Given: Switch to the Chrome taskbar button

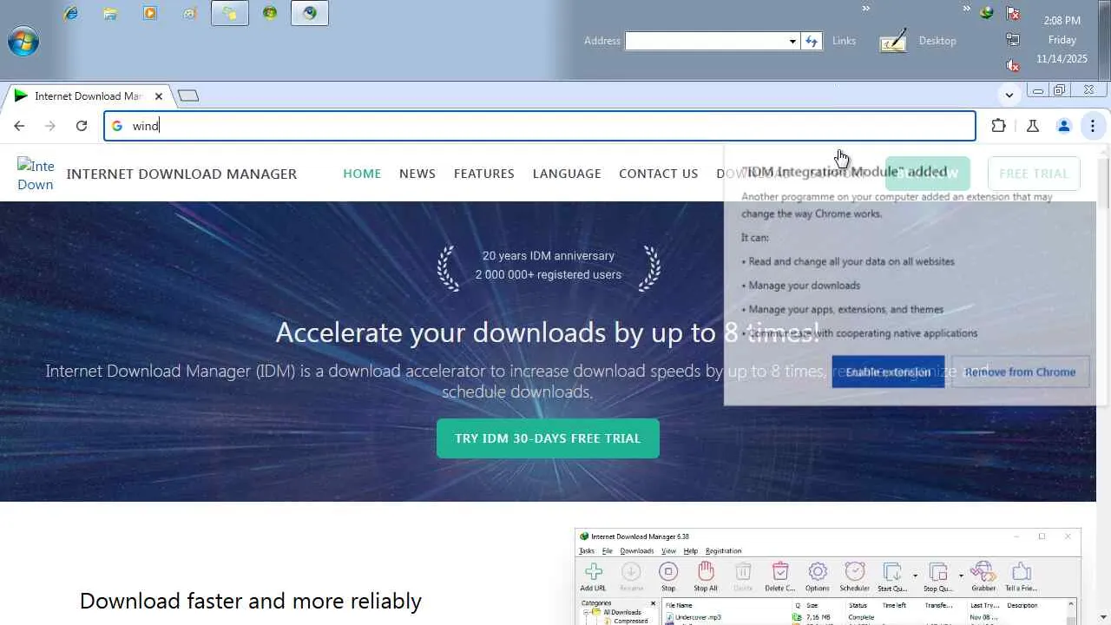Looking at the screenshot, I should 310,13.
